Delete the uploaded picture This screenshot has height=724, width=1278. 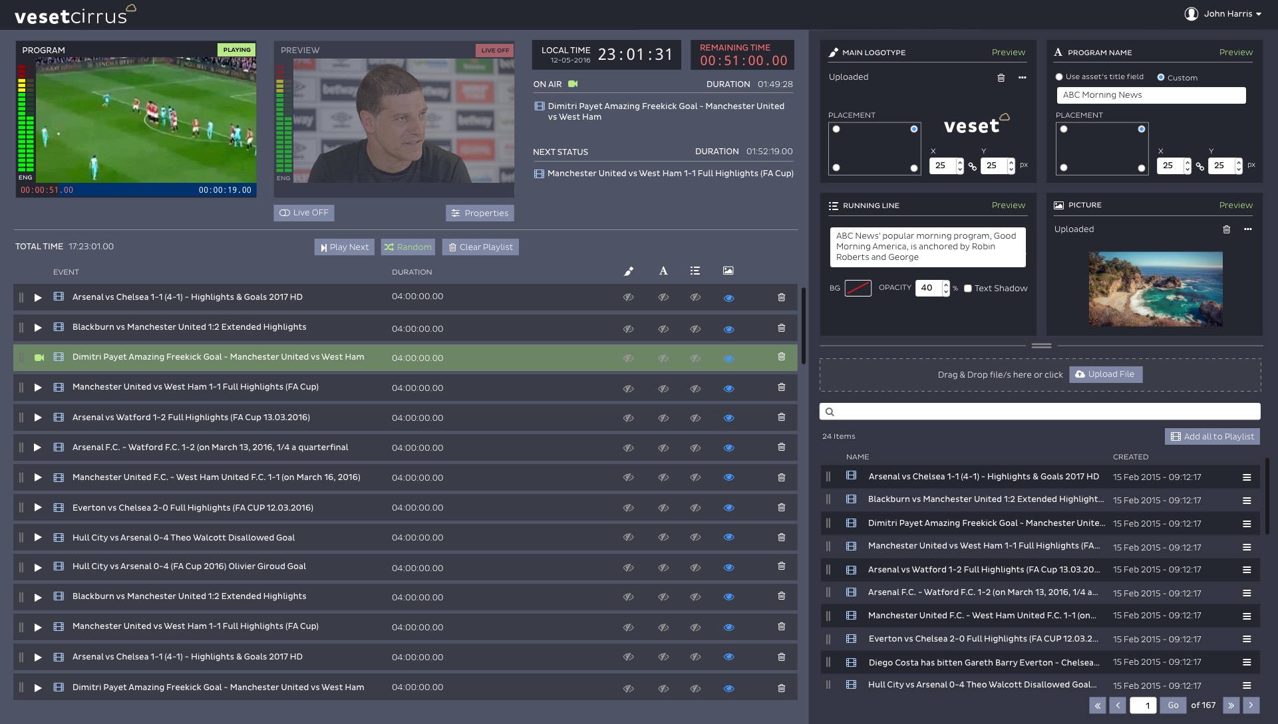[1226, 229]
